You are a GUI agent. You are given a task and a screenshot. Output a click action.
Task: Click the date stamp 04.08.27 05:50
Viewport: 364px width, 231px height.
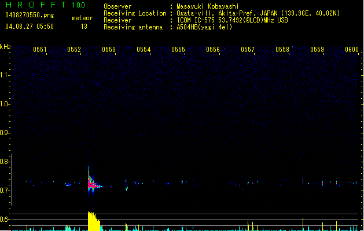coord(30,27)
